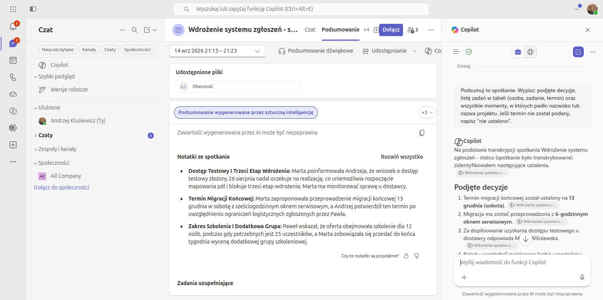Expand Zespoły i kanały section
The width and height of the screenshot is (603, 300).
(35, 149)
